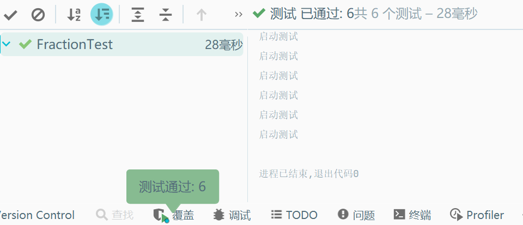523x225 pixels.
Task: Show more toolbar actions chevrons
Action: coord(238,14)
